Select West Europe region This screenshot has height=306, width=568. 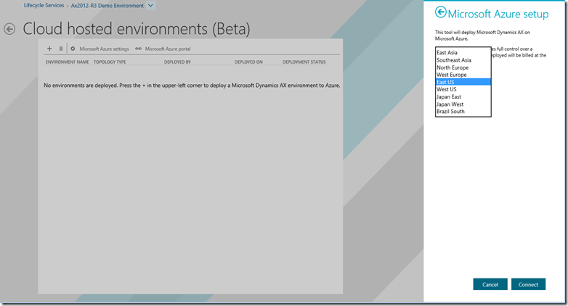click(x=463, y=75)
